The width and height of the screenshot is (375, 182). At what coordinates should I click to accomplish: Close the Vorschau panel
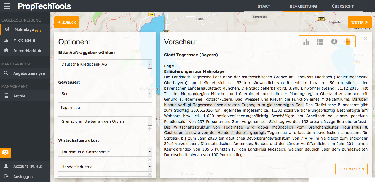tap(365, 38)
